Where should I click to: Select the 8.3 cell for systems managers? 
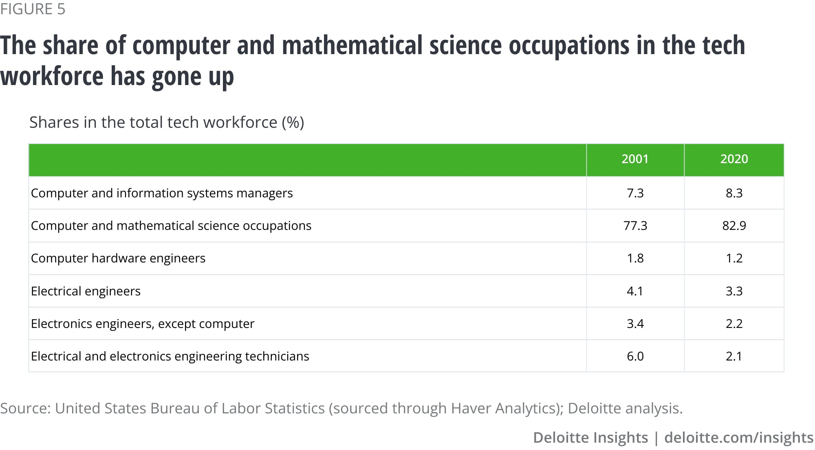734,193
